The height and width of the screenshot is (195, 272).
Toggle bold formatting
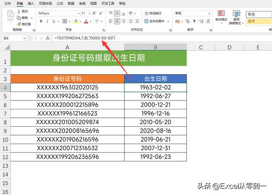coord(41,21)
